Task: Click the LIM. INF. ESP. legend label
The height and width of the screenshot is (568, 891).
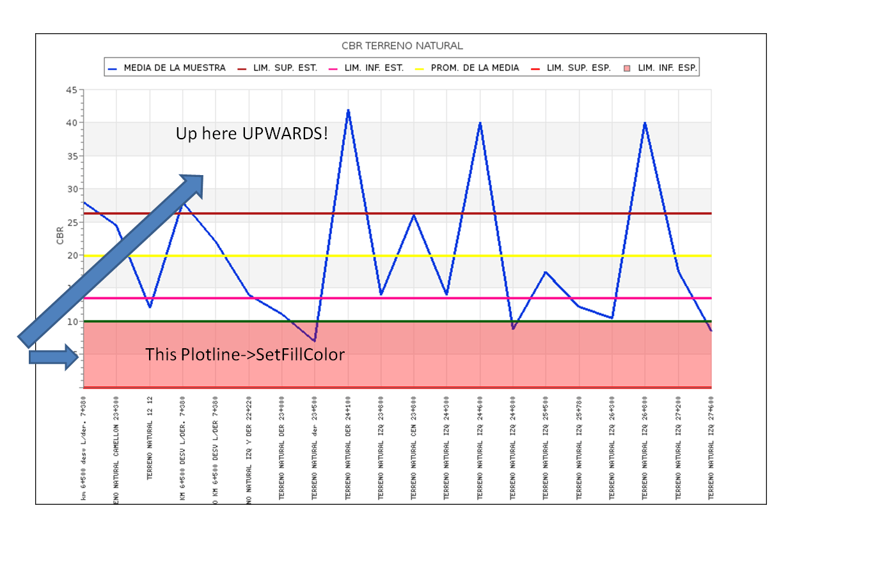Action: pos(667,68)
